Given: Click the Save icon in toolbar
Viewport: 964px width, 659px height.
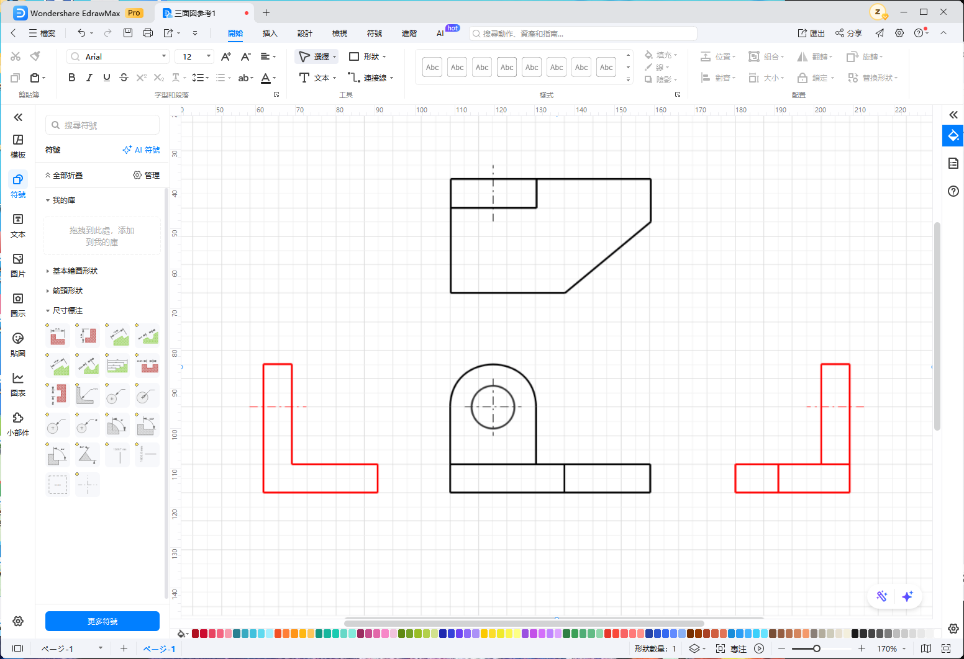Looking at the screenshot, I should tap(128, 33).
